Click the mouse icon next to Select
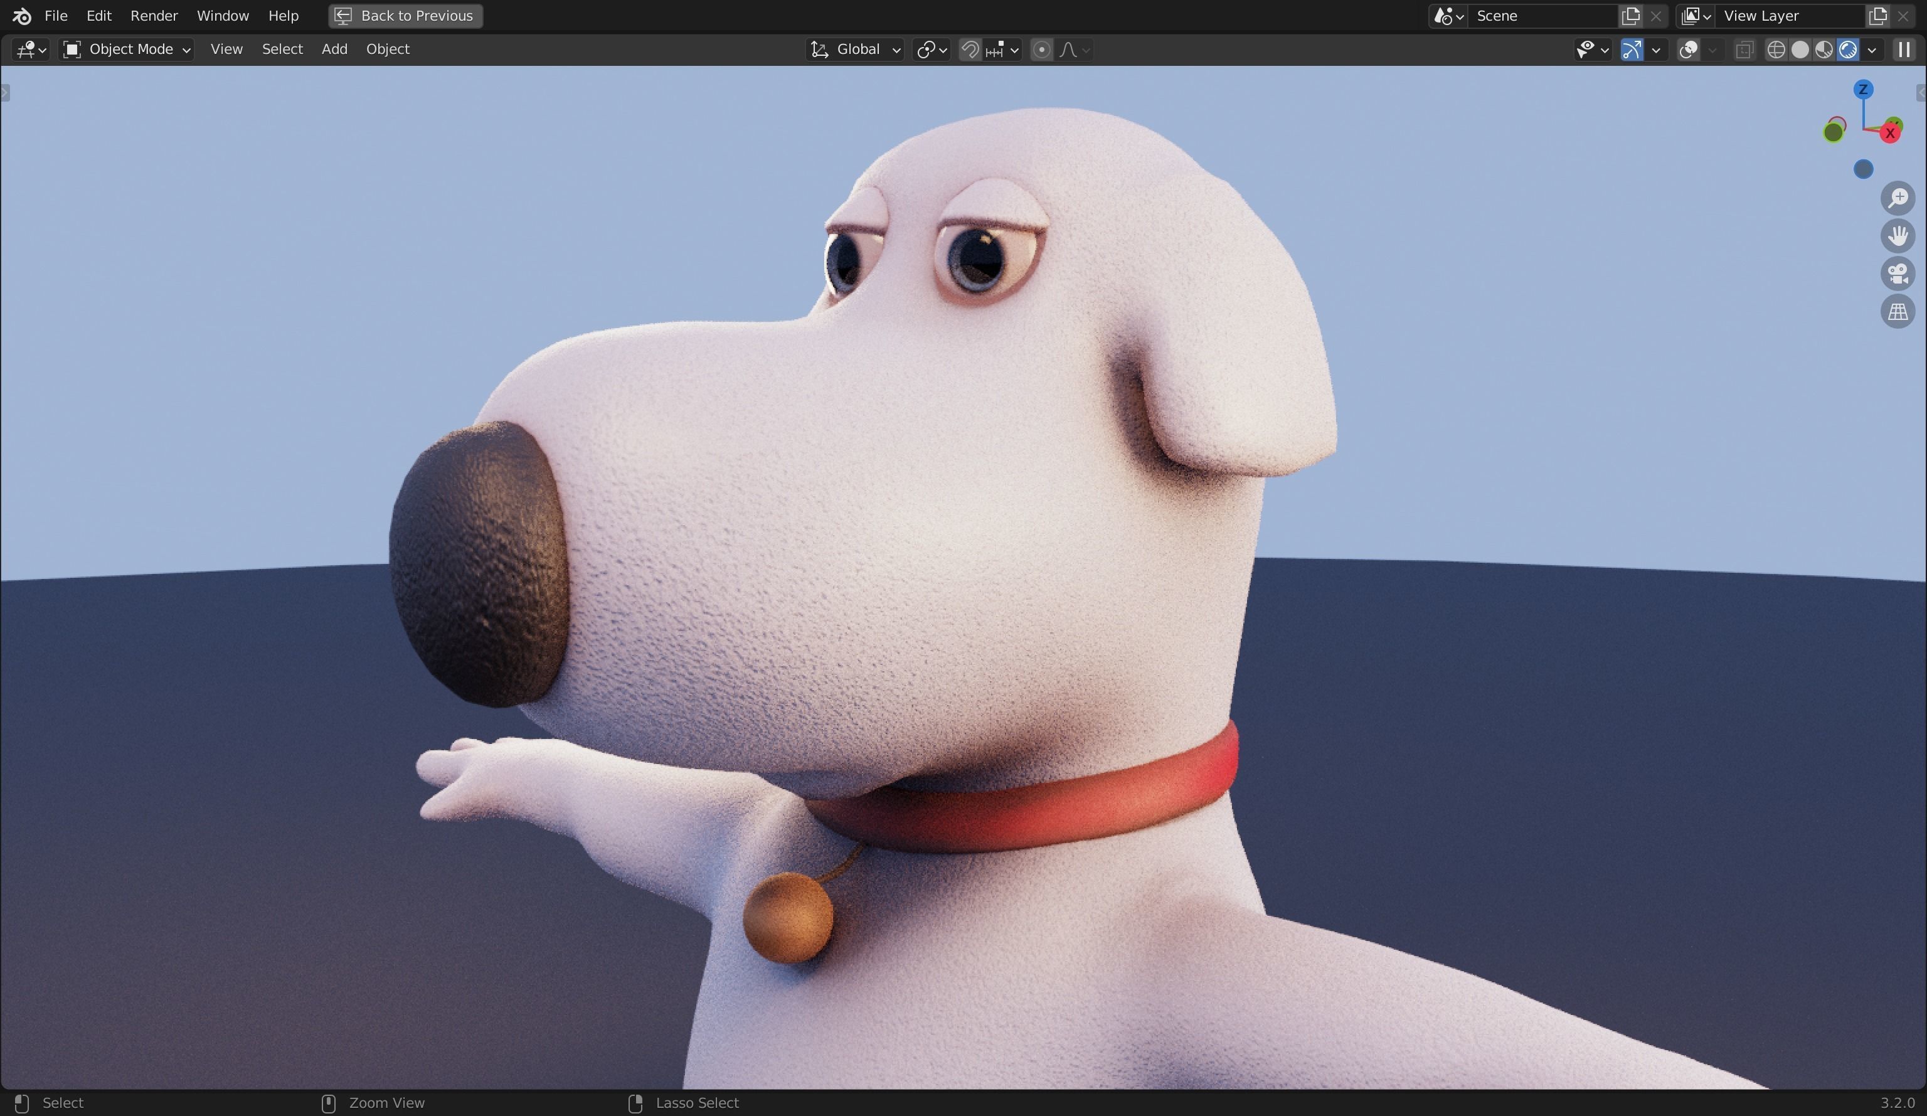 (21, 1103)
